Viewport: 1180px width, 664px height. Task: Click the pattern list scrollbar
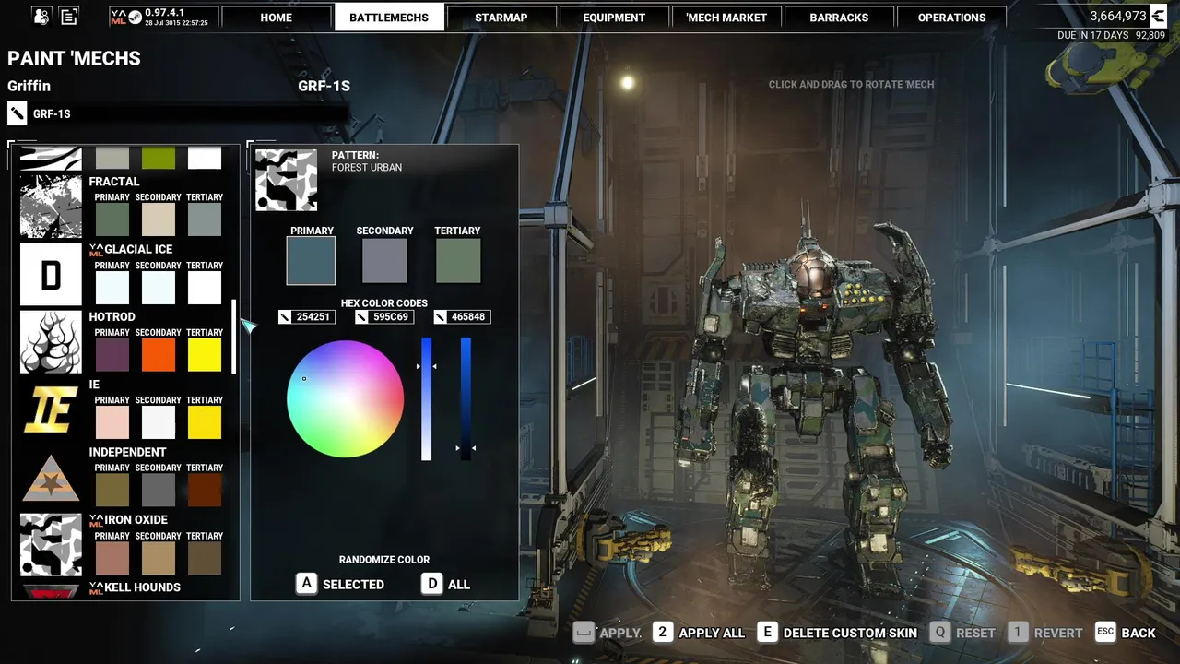point(233,337)
